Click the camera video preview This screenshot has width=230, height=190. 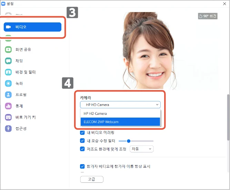point(149,51)
